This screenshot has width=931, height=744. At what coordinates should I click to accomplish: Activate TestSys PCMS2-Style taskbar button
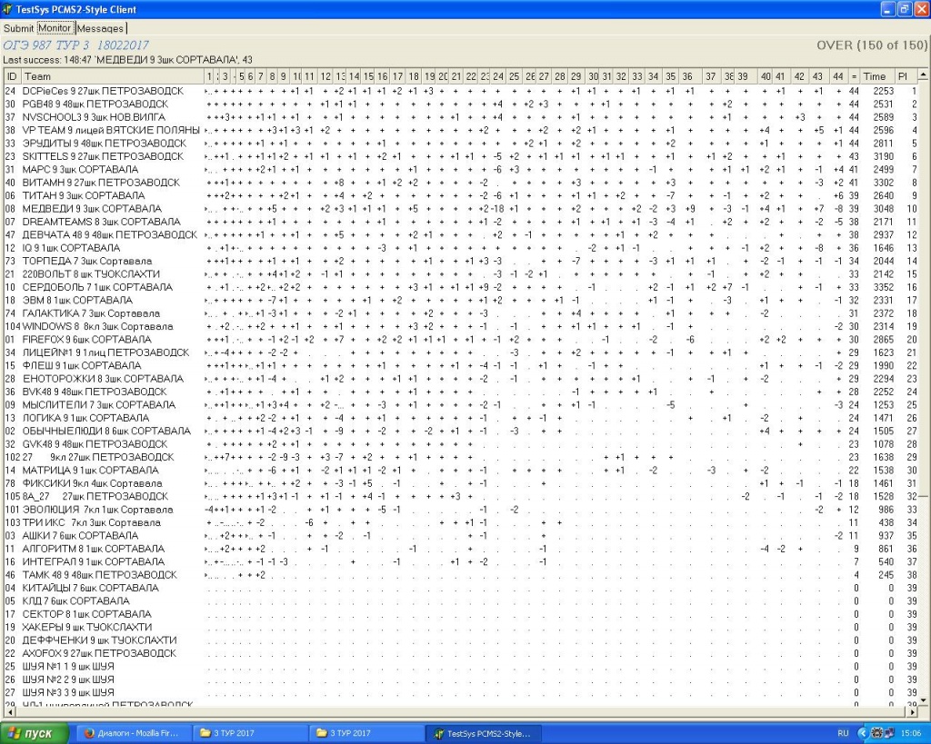point(482,733)
